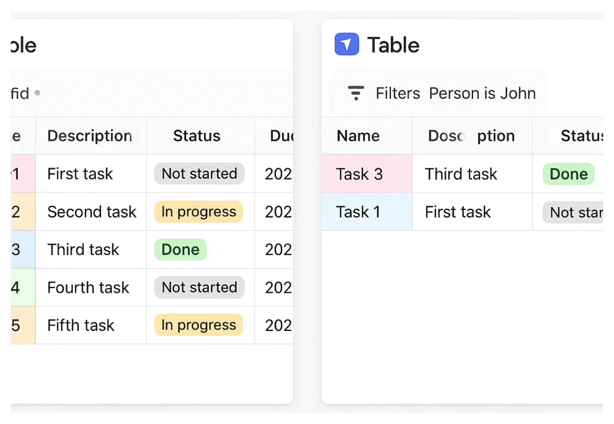
Task: Click the green Done badge for Third task
Action: (180, 249)
